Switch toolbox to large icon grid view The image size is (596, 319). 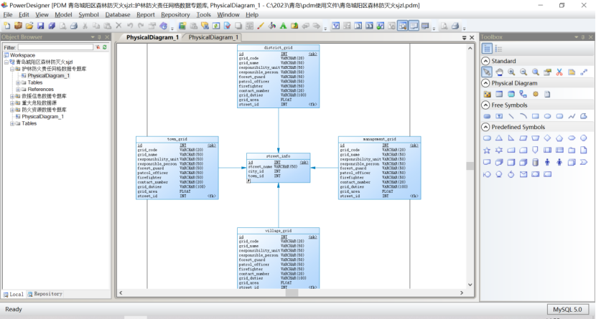coord(488,48)
